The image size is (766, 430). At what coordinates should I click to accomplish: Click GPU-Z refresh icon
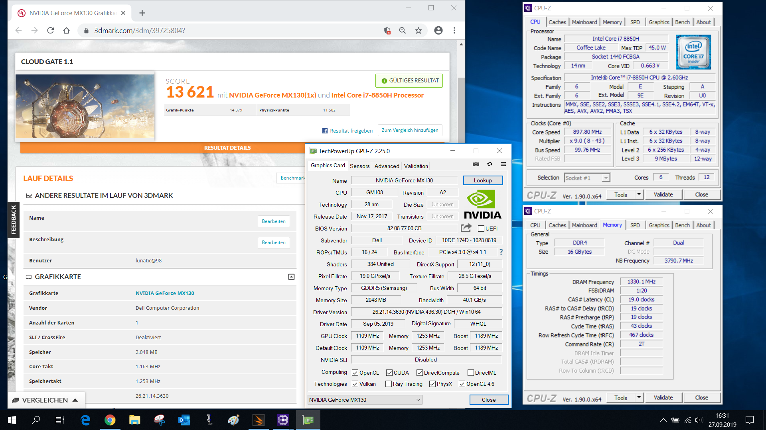point(490,164)
